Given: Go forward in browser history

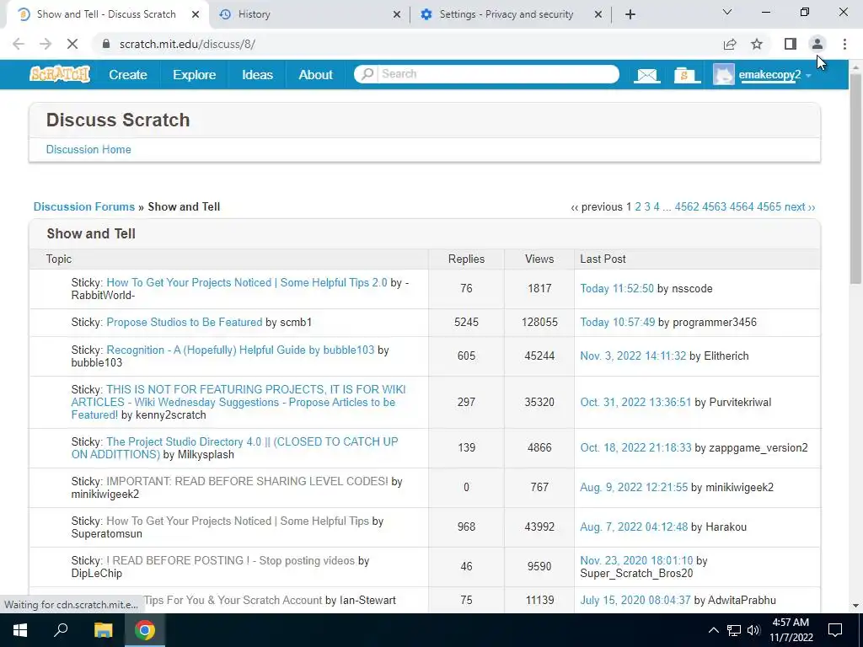Looking at the screenshot, I should click(x=46, y=44).
